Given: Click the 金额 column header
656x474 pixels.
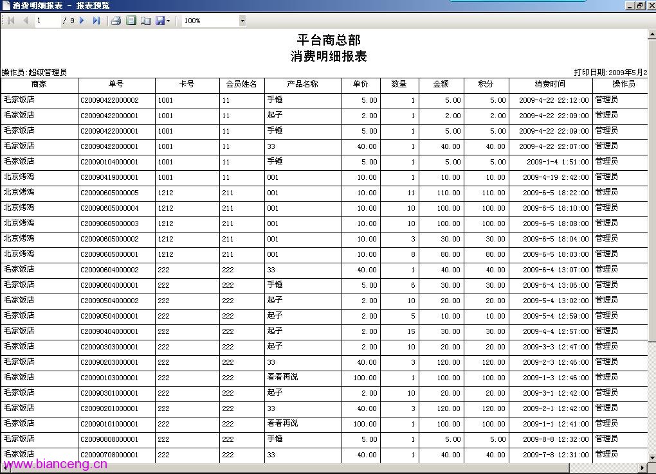Looking at the screenshot, I should point(441,84).
